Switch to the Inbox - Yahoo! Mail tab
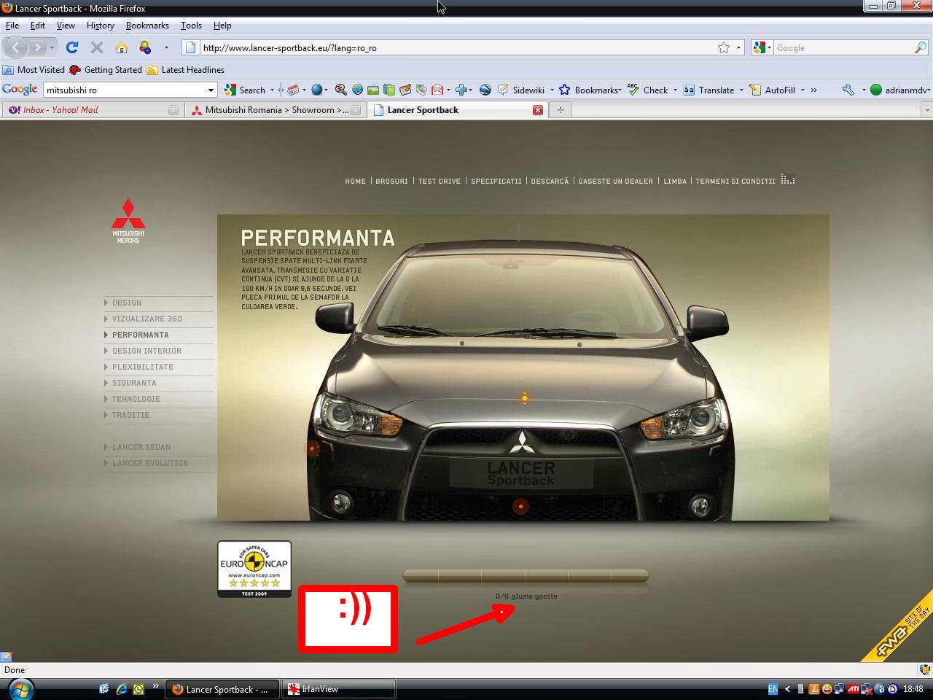933x700 pixels. 91,110
